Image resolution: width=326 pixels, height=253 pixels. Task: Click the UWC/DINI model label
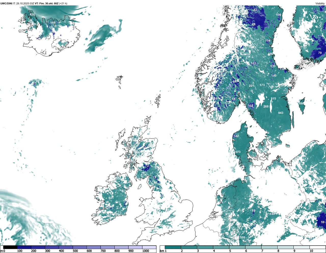point(6,3)
